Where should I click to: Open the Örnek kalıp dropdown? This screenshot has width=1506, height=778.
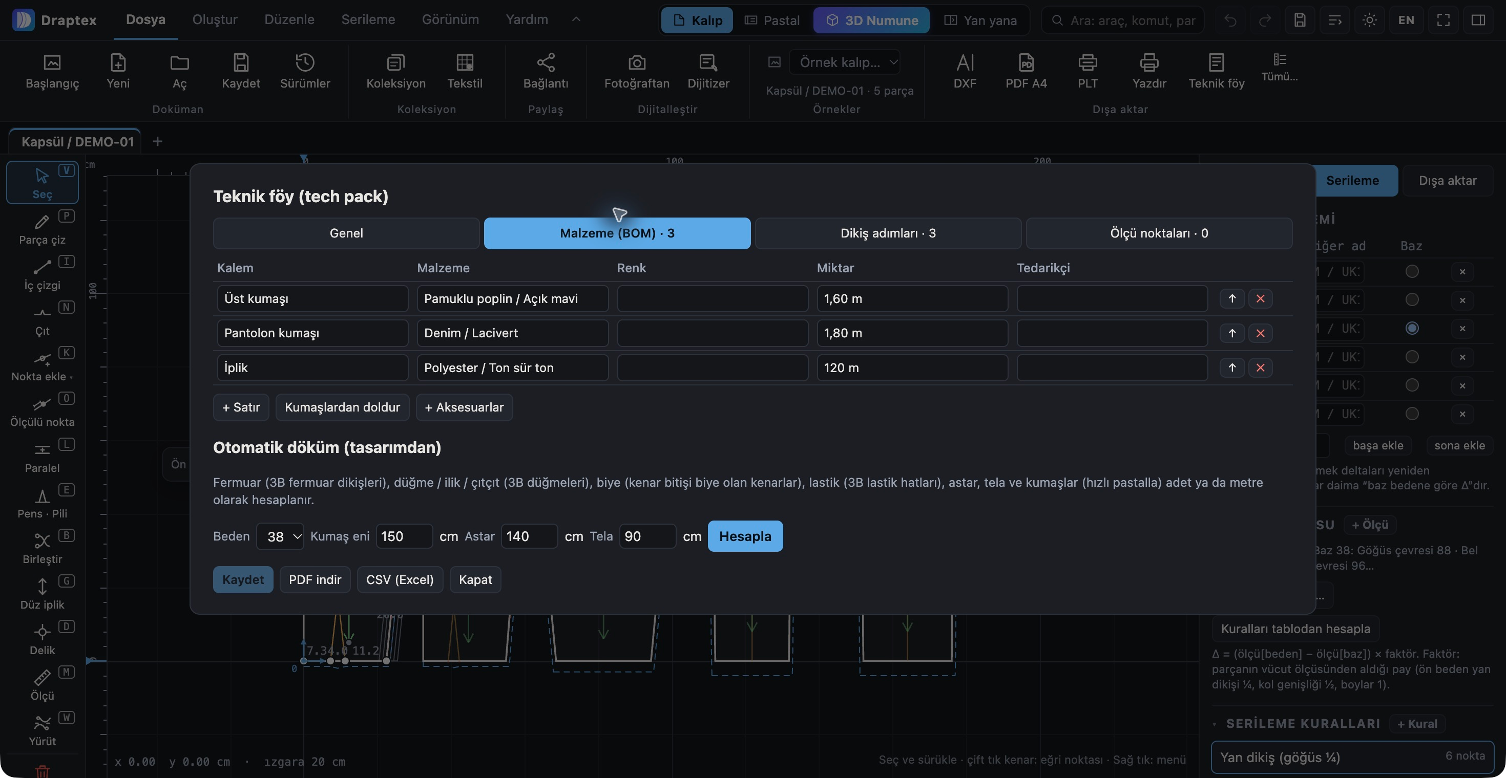(844, 62)
